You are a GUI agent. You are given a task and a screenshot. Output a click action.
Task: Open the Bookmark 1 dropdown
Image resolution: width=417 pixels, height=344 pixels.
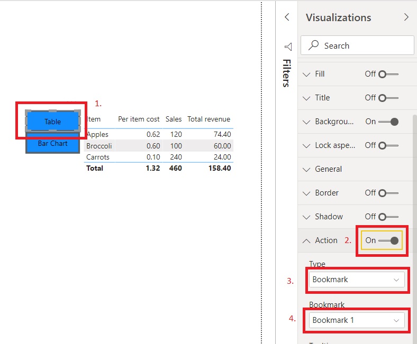point(357,320)
